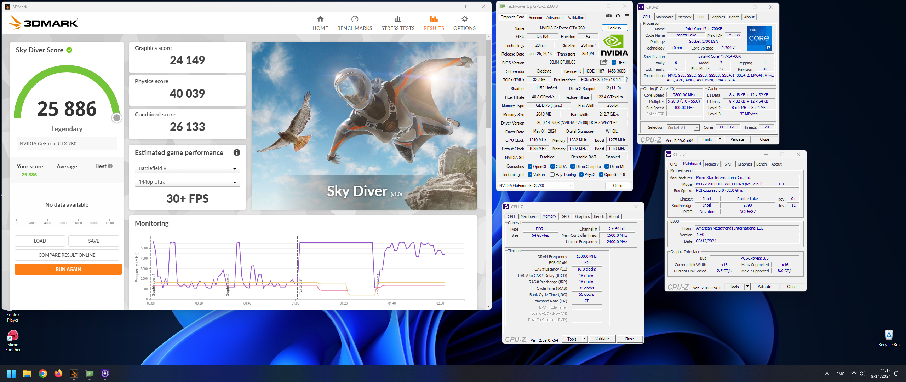Click the green validation checkmark by Sky Diver Score

[x=69, y=50]
